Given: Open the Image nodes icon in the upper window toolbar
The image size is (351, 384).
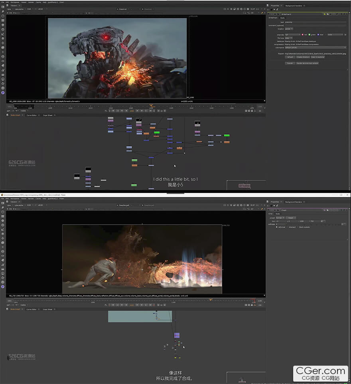Looking at the screenshot, I should click(3, 7).
